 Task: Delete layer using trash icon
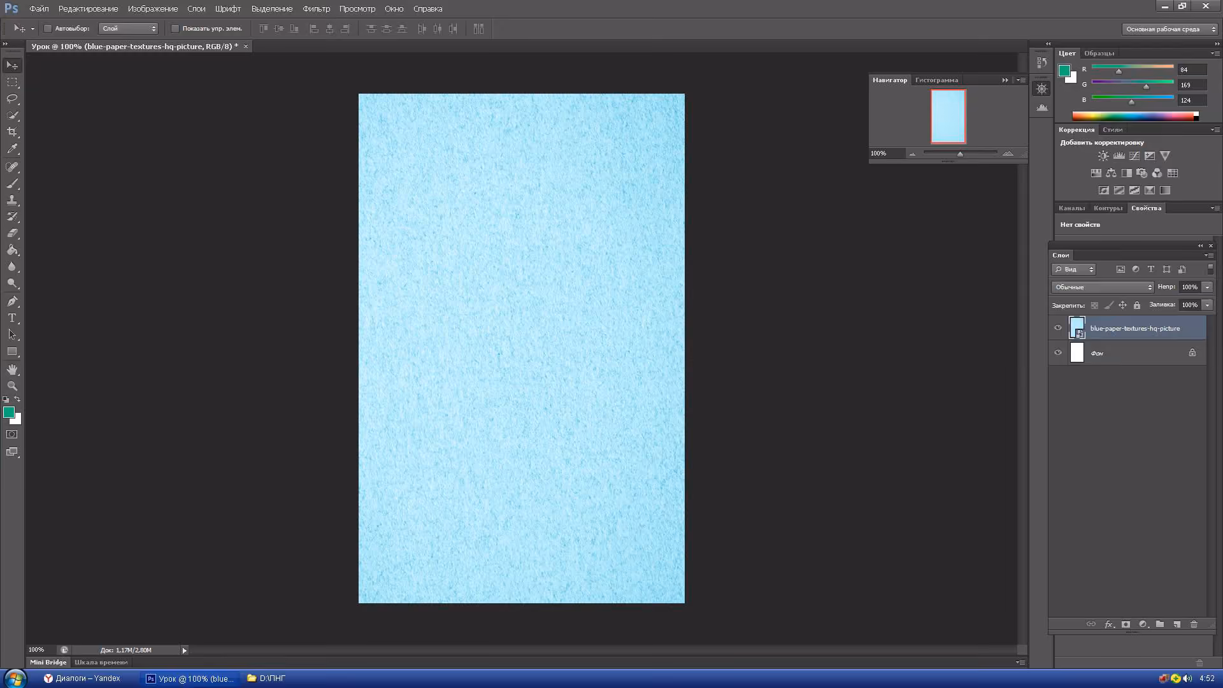pyautogui.click(x=1194, y=624)
